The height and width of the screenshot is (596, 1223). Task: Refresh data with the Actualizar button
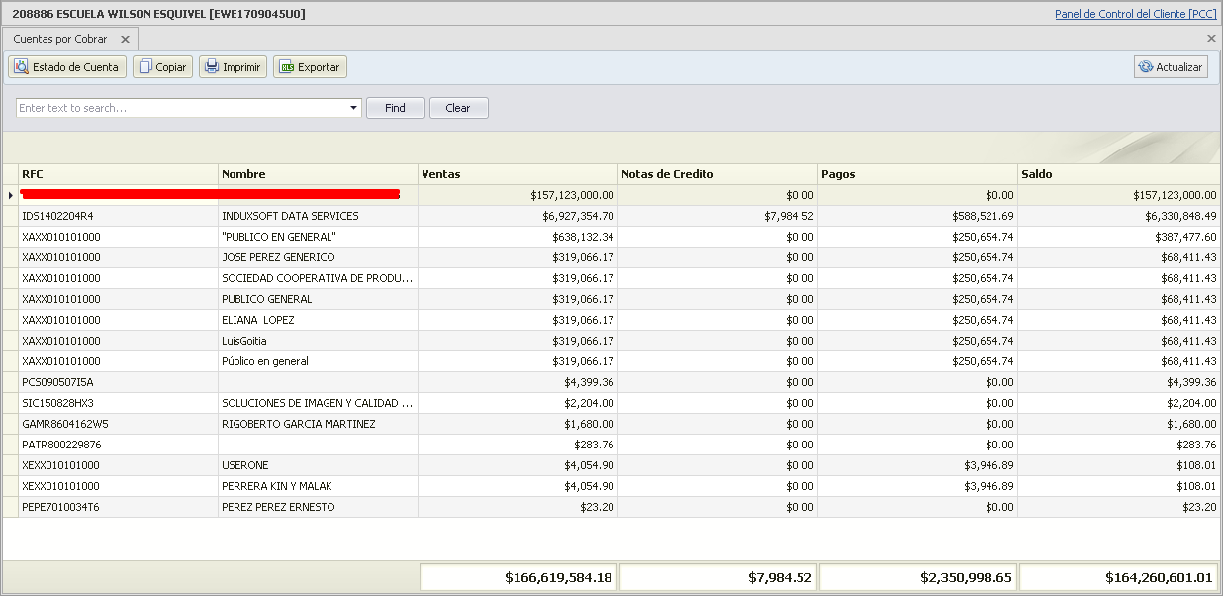coord(1171,67)
